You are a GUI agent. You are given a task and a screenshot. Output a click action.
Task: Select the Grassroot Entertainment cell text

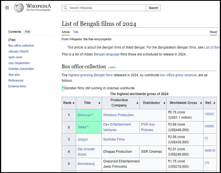[121, 161]
